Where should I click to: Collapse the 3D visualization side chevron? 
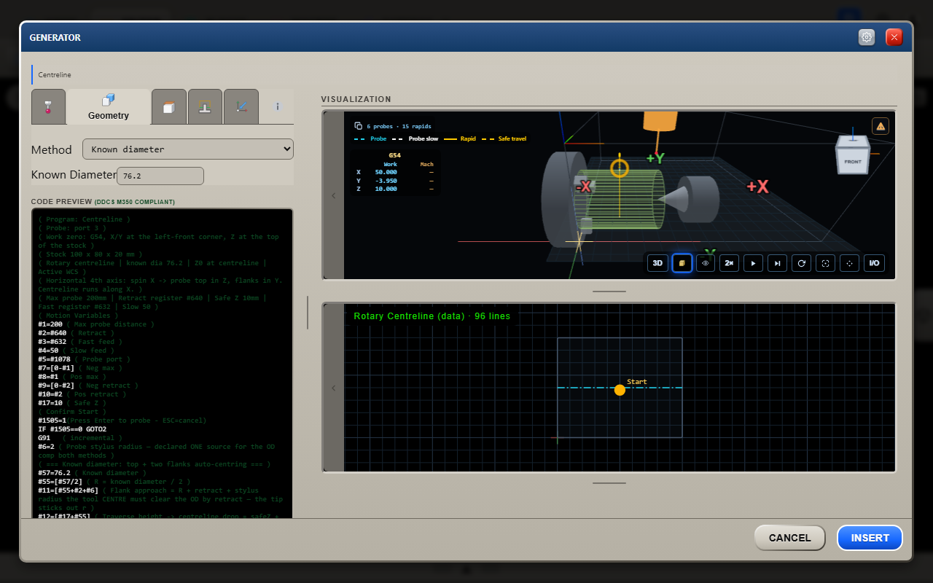coord(334,195)
